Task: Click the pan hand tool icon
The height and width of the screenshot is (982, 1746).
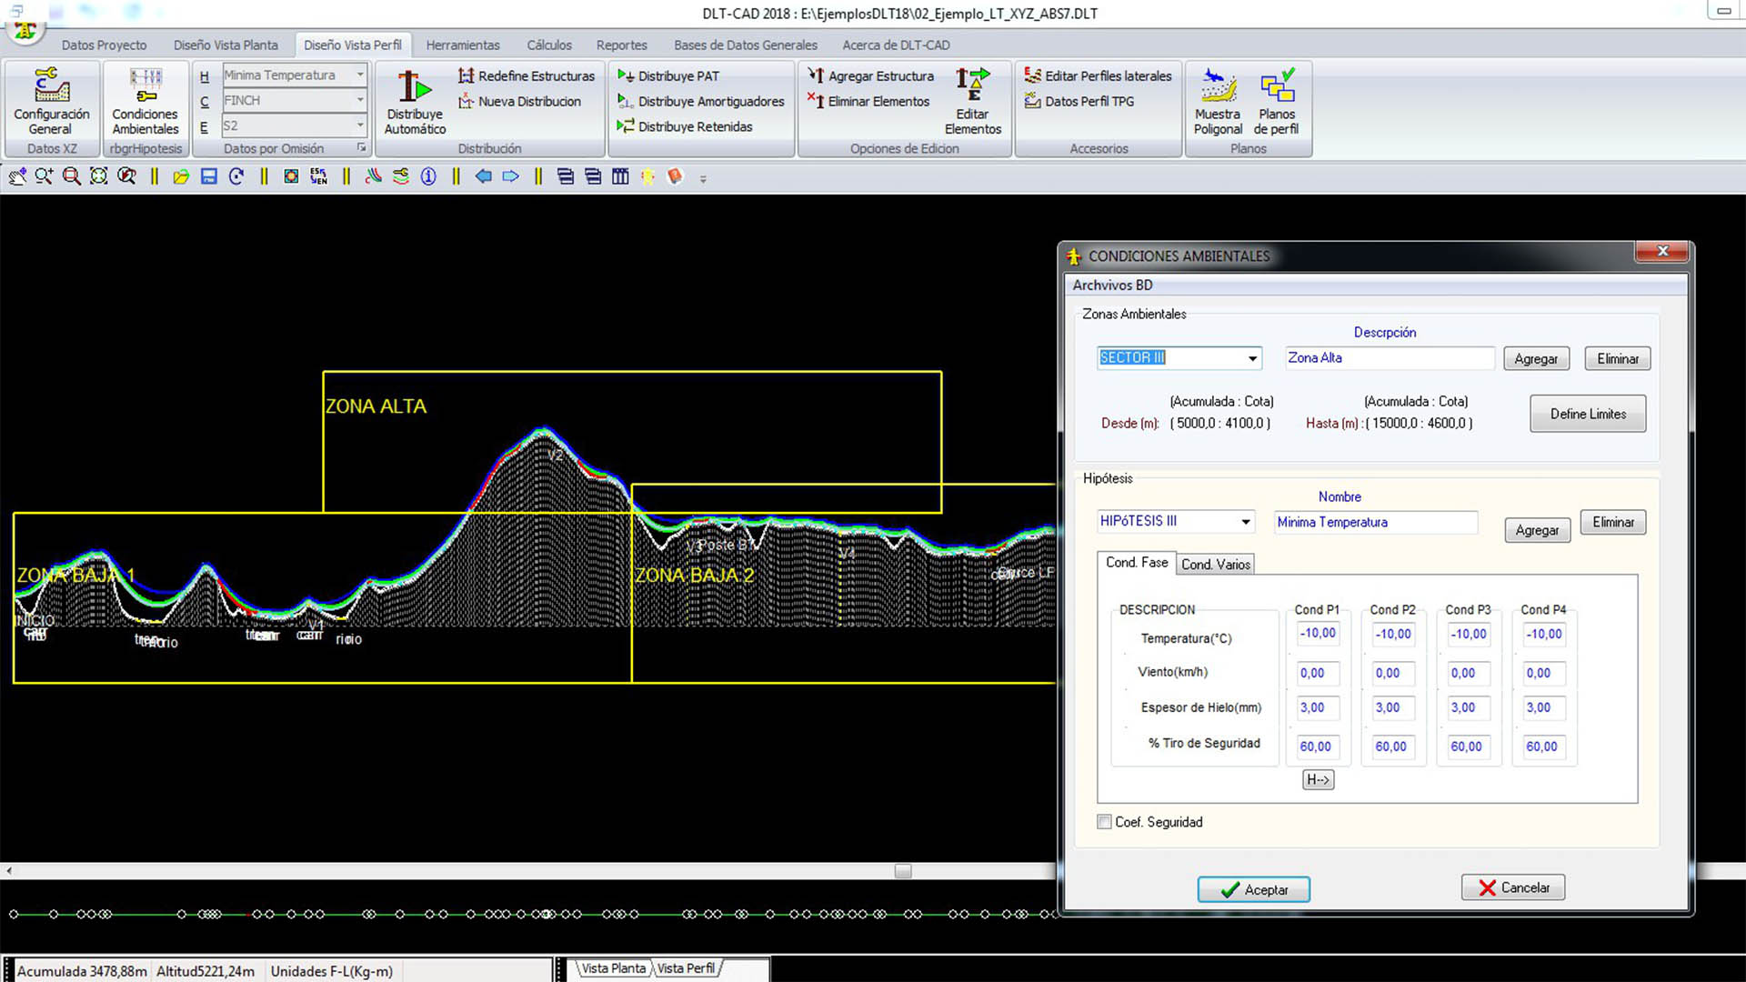Action: pyautogui.click(x=17, y=176)
